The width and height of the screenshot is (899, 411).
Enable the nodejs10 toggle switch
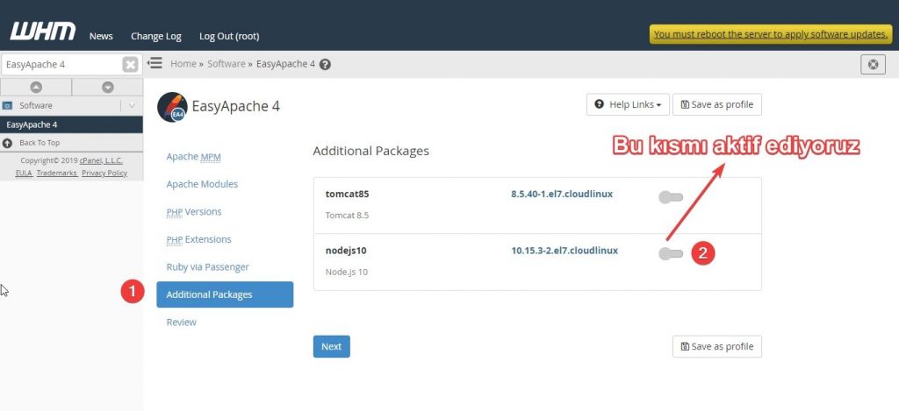(x=671, y=253)
